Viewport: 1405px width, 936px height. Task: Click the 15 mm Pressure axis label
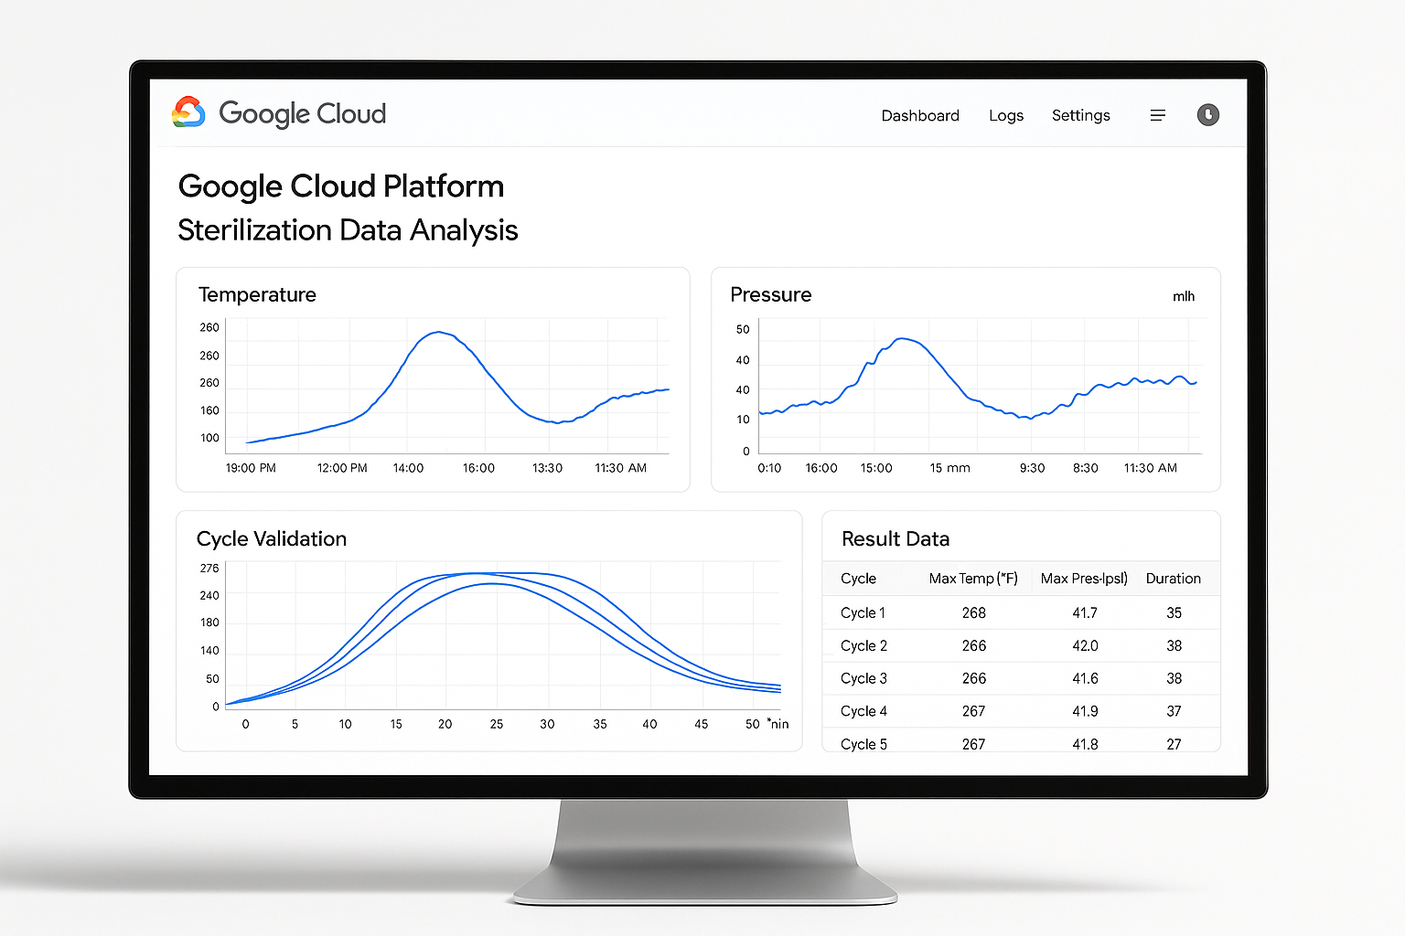(949, 468)
